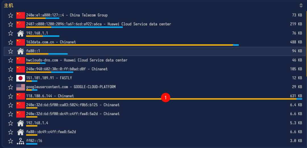Image resolution: width=307 pixels, height=148 pixels.
Task: Toggle favorite star for 118.180.6.144 host
Action: (11, 96)
